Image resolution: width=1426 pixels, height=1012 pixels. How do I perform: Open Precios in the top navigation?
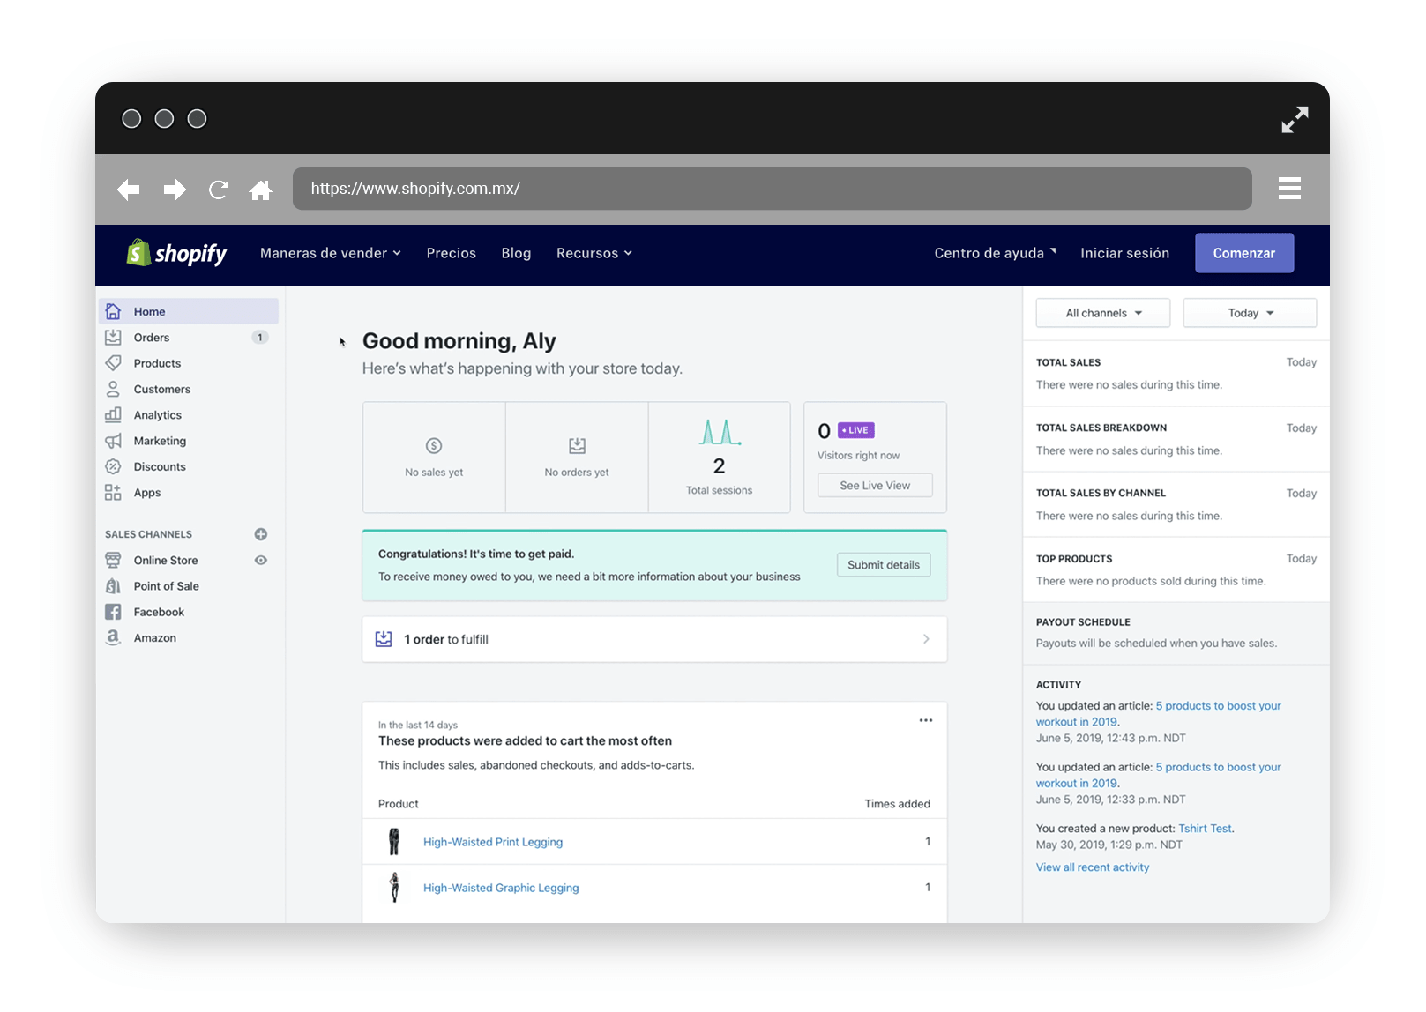pyautogui.click(x=452, y=253)
